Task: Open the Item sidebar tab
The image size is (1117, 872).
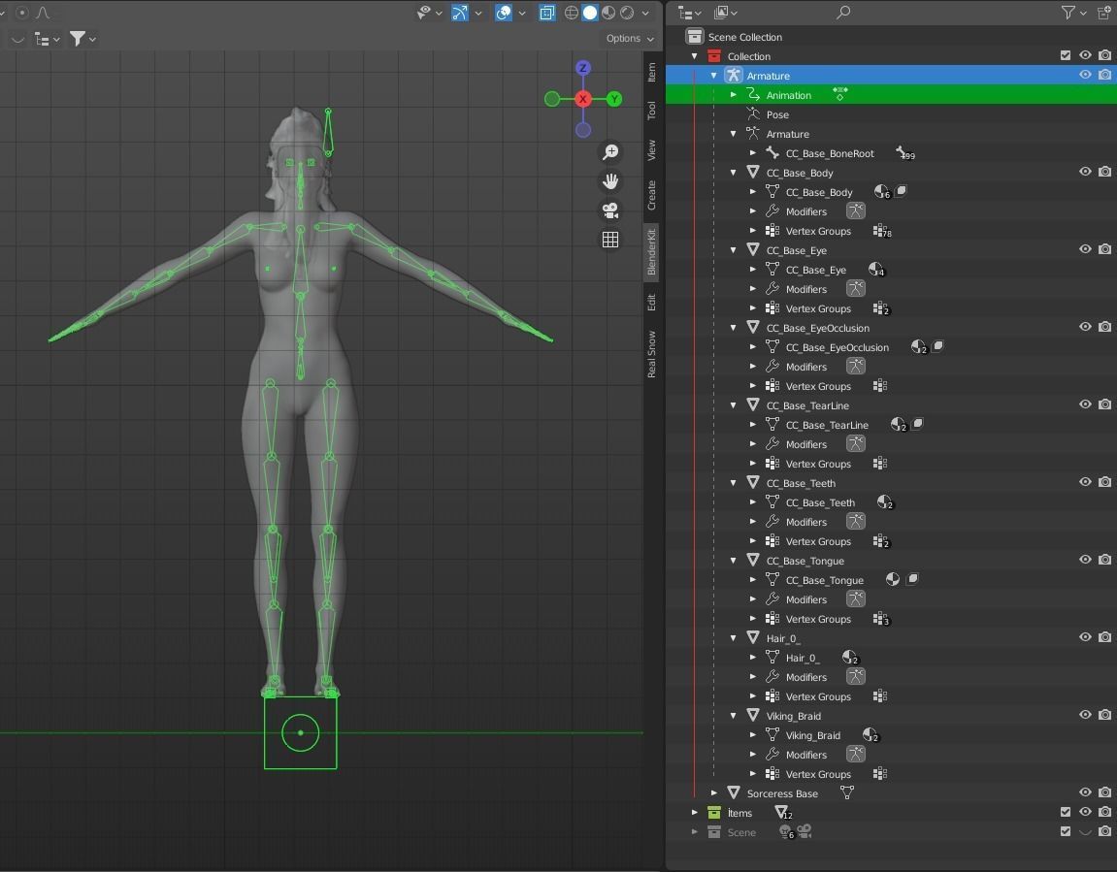Action: (651, 72)
